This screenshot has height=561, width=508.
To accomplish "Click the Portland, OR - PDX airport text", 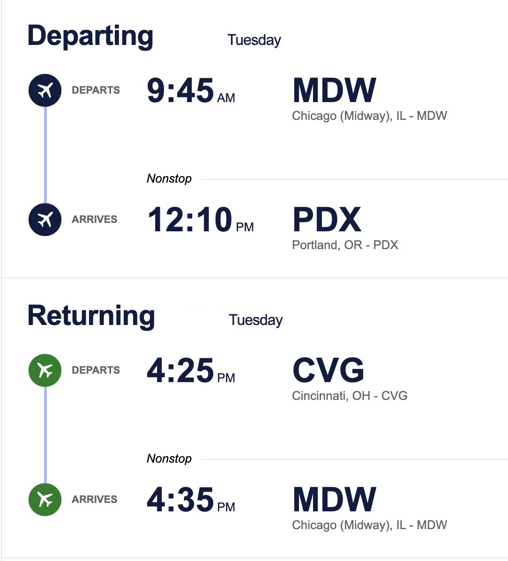I will [x=345, y=245].
